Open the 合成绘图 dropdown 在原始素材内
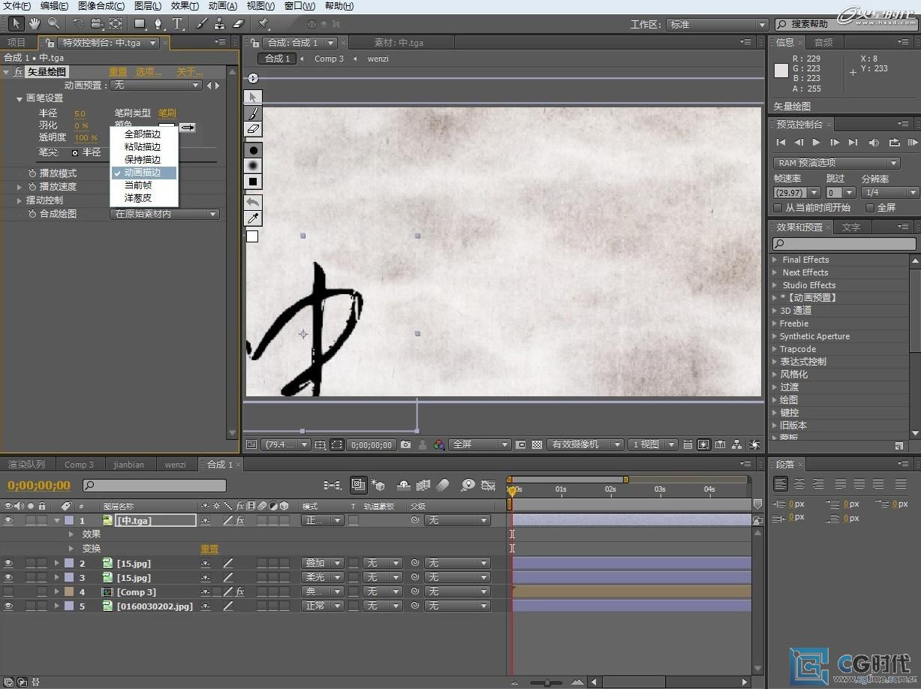The width and height of the screenshot is (921, 689). (x=165, y=214)
